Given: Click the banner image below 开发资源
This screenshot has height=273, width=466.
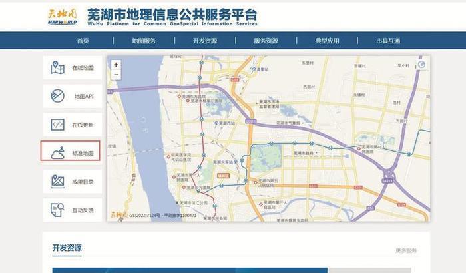Looking at the screenshot, I should 190,270.
